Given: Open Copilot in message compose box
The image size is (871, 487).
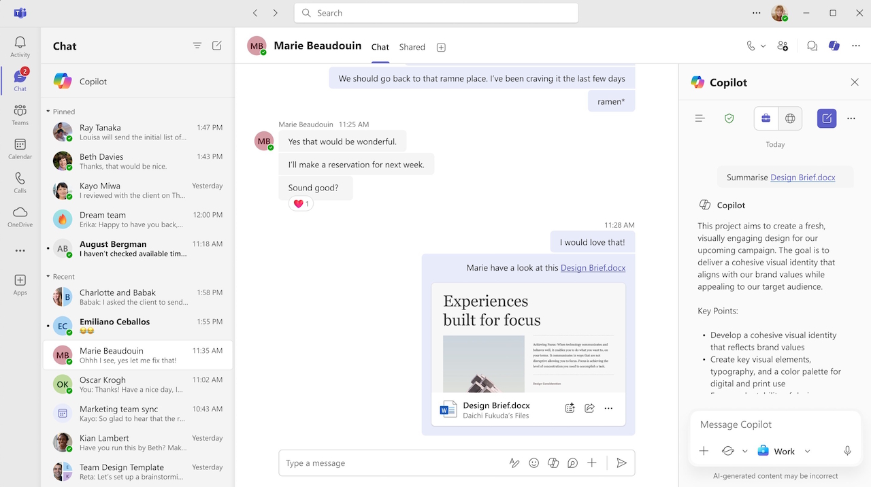Looking at the screenshot, I should [553, 463].
